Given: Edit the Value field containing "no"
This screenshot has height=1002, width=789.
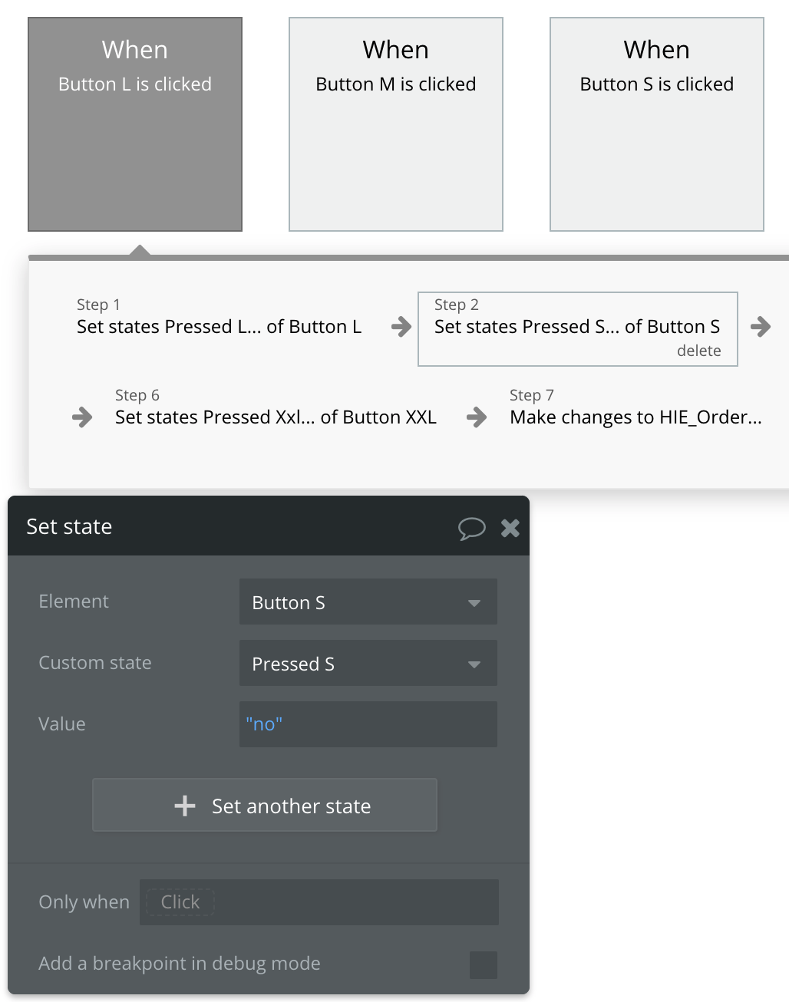Looking at the screenshot, I should [x=368, y=724].
